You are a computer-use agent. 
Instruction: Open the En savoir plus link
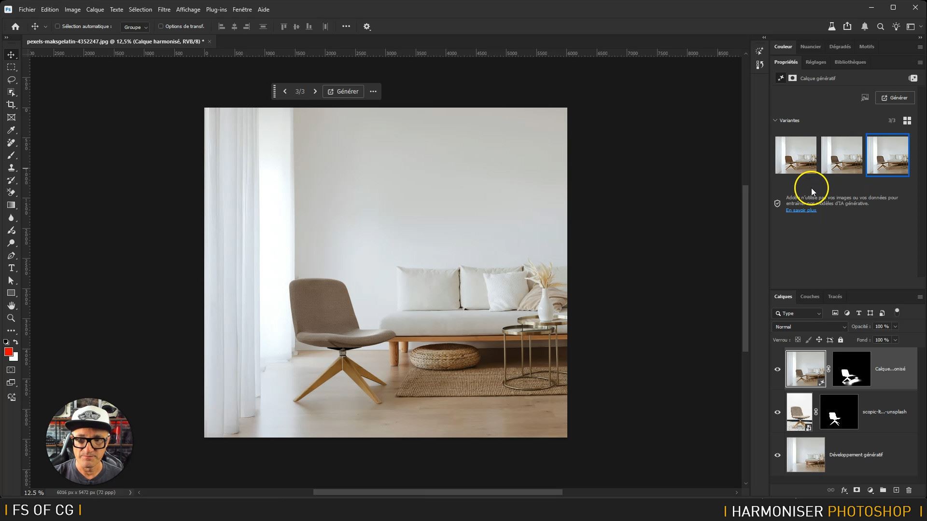point(801,210)
